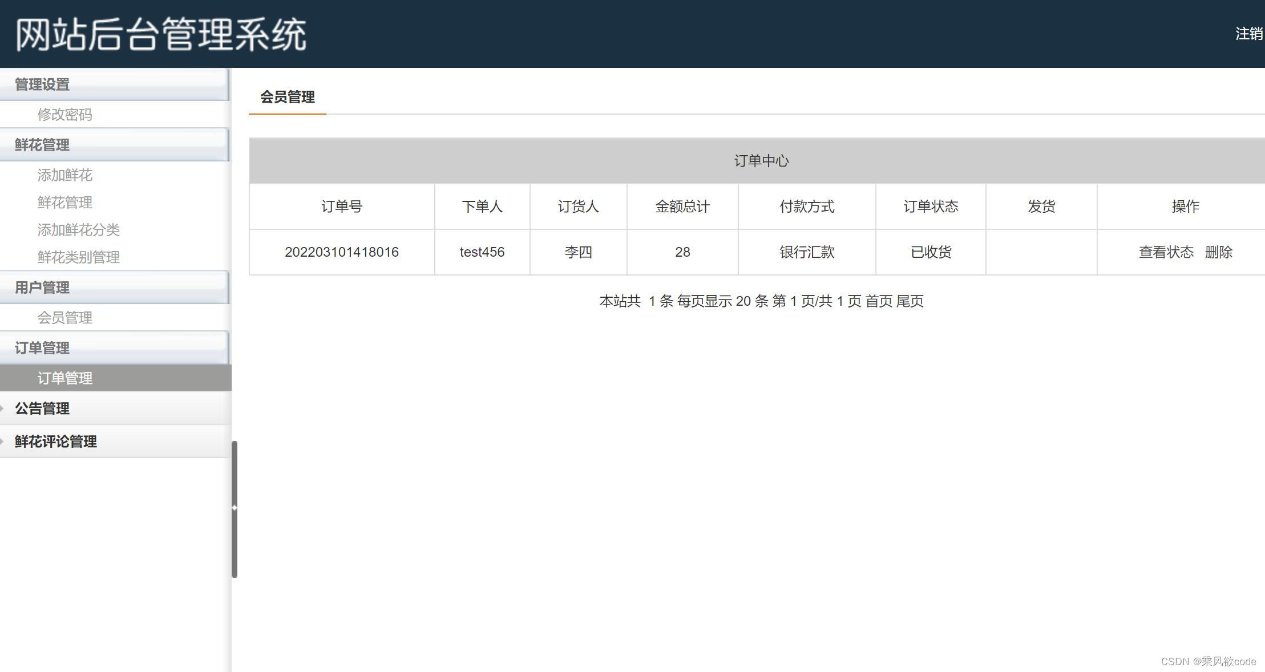
Task: Collapse the sidebar with splitter handle
Action: pos(234,508)
